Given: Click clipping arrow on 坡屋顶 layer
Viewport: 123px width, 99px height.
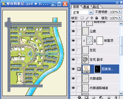Looking at the screenshot, I should [x=84, y=40].
